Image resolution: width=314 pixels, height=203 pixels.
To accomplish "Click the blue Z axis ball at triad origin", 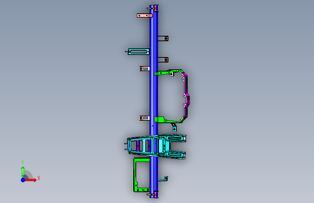I will click(23, 180).
